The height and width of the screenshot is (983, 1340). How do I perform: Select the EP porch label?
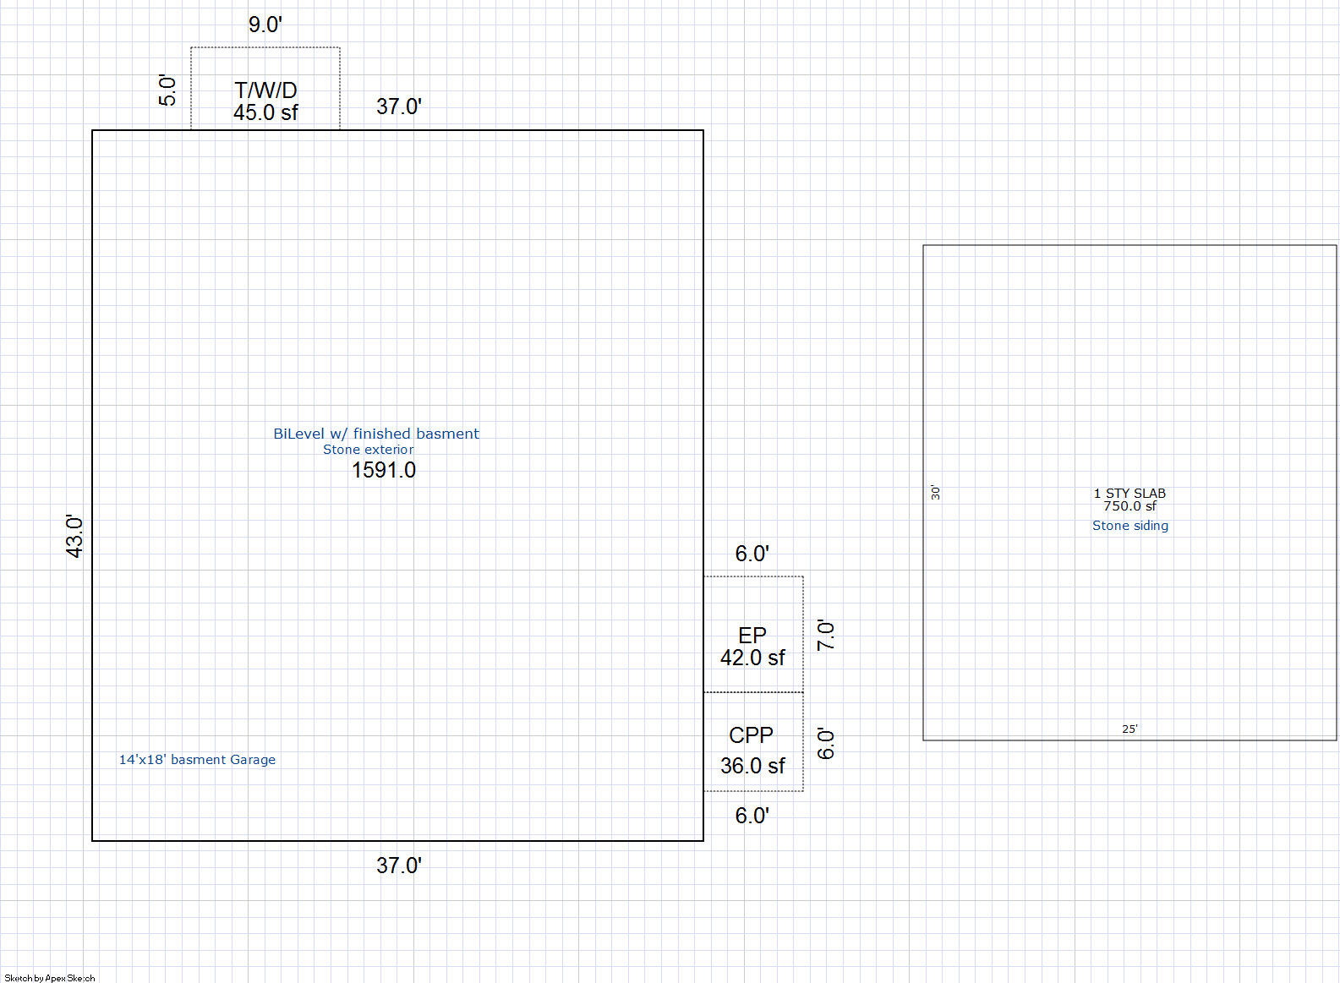tap(752, 636)
